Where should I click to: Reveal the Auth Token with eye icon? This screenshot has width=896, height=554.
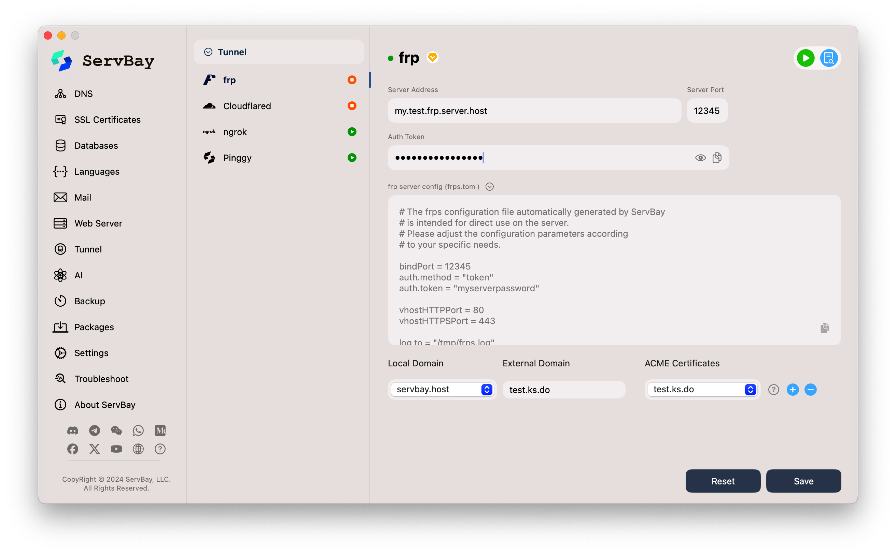(x=701, y=158)
